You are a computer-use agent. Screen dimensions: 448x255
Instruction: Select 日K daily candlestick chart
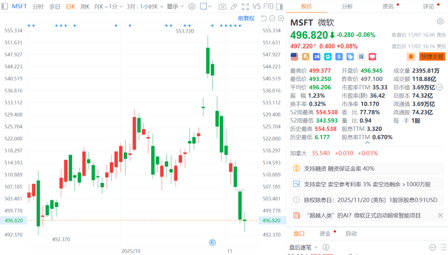[70, 6]
